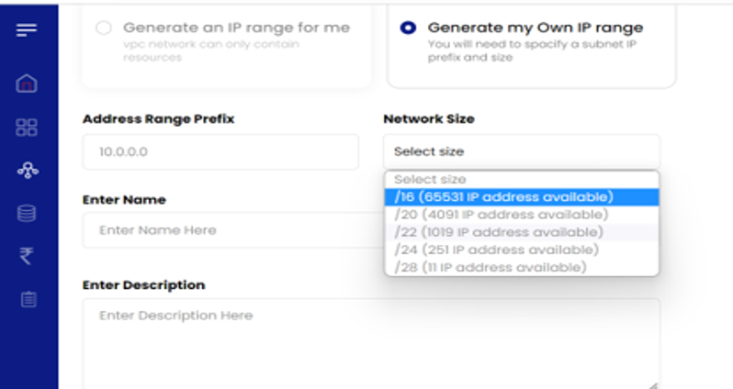The image size is (733, 389).
Task: Select /24 (251 IP address available)
Action: [x=521, y=250]
